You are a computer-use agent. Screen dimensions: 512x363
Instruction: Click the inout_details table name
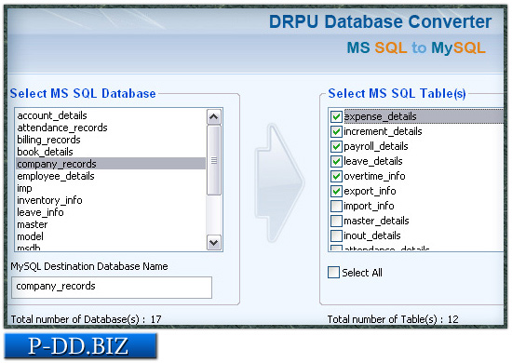372,235
